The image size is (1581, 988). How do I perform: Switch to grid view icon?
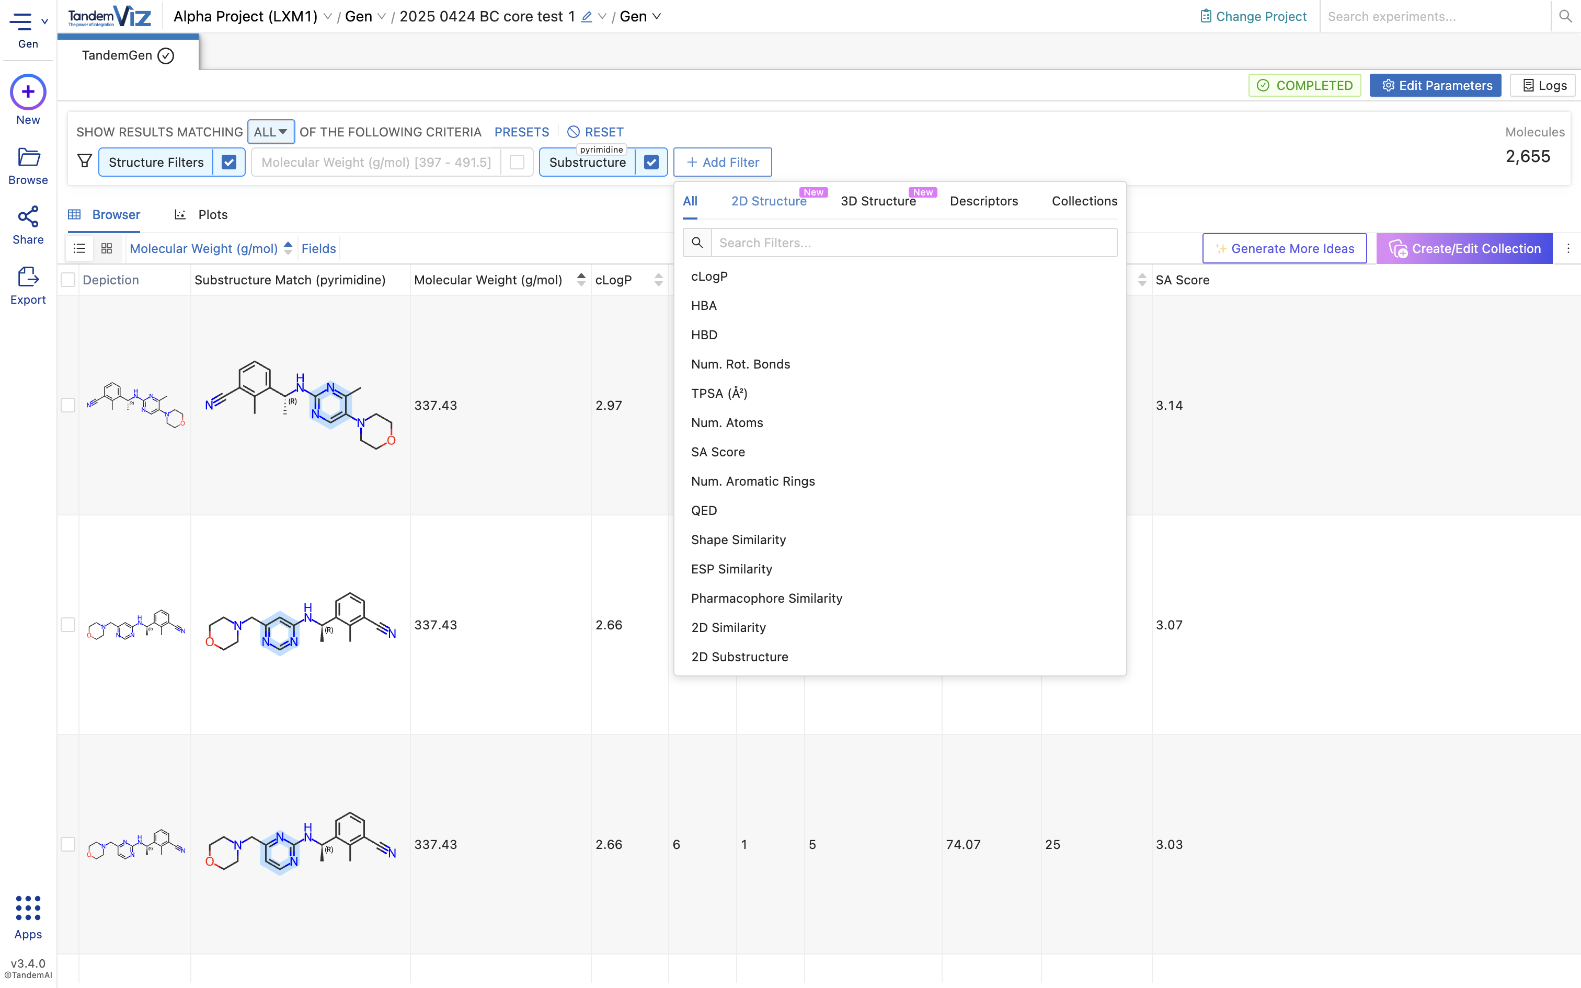coord(107,248)
